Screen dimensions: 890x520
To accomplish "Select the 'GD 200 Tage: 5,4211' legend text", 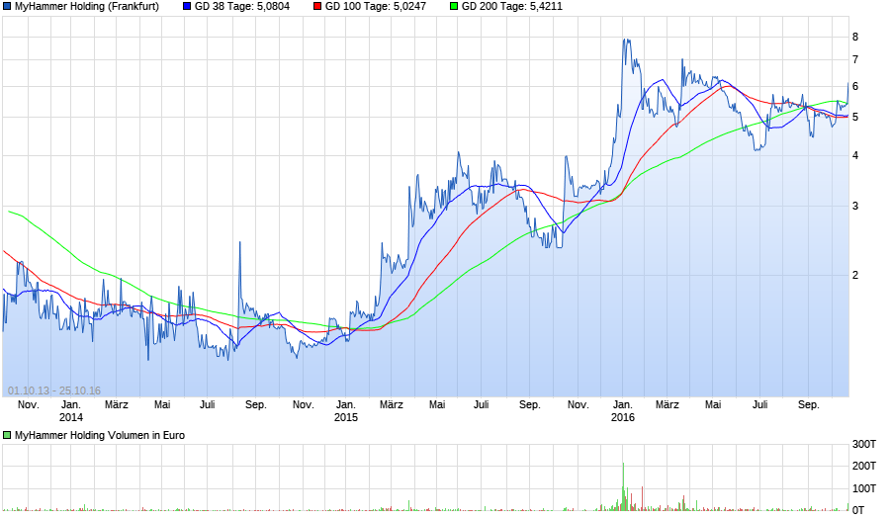I will pos(512,7).
